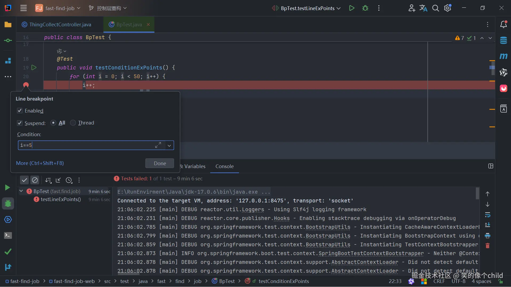The width and height of the screenshot is (511, 287).
Task: Toggle Show Ignored tests button
Action: (x=35, y=180)
